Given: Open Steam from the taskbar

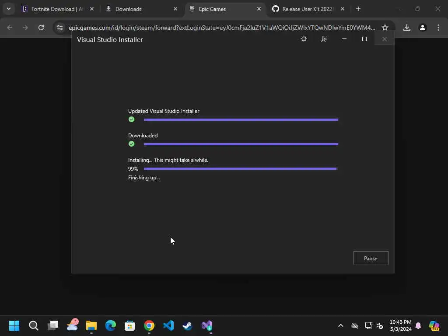Looking at the screenshot, I should point(187,325).
